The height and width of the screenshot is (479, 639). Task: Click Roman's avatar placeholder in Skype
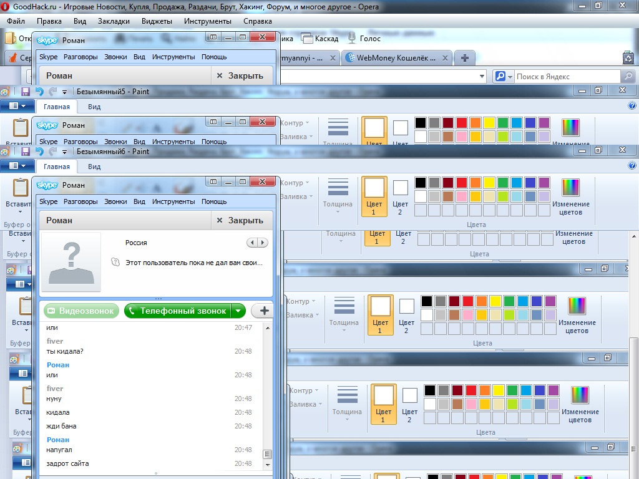(71, 262)
